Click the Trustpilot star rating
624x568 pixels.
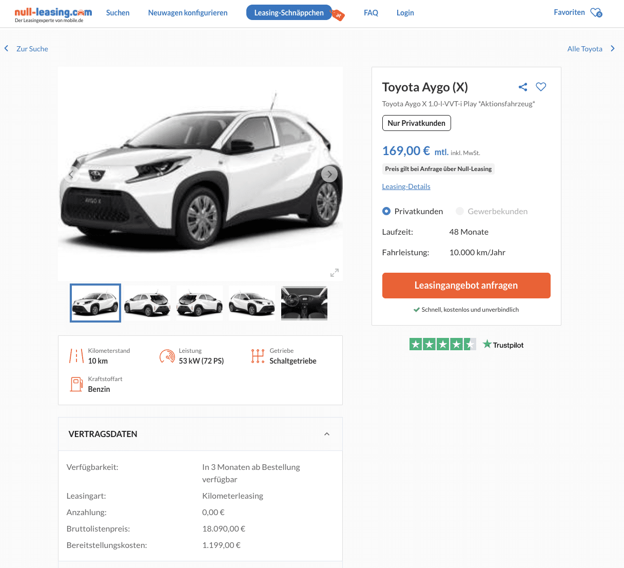tap(442, 345)
